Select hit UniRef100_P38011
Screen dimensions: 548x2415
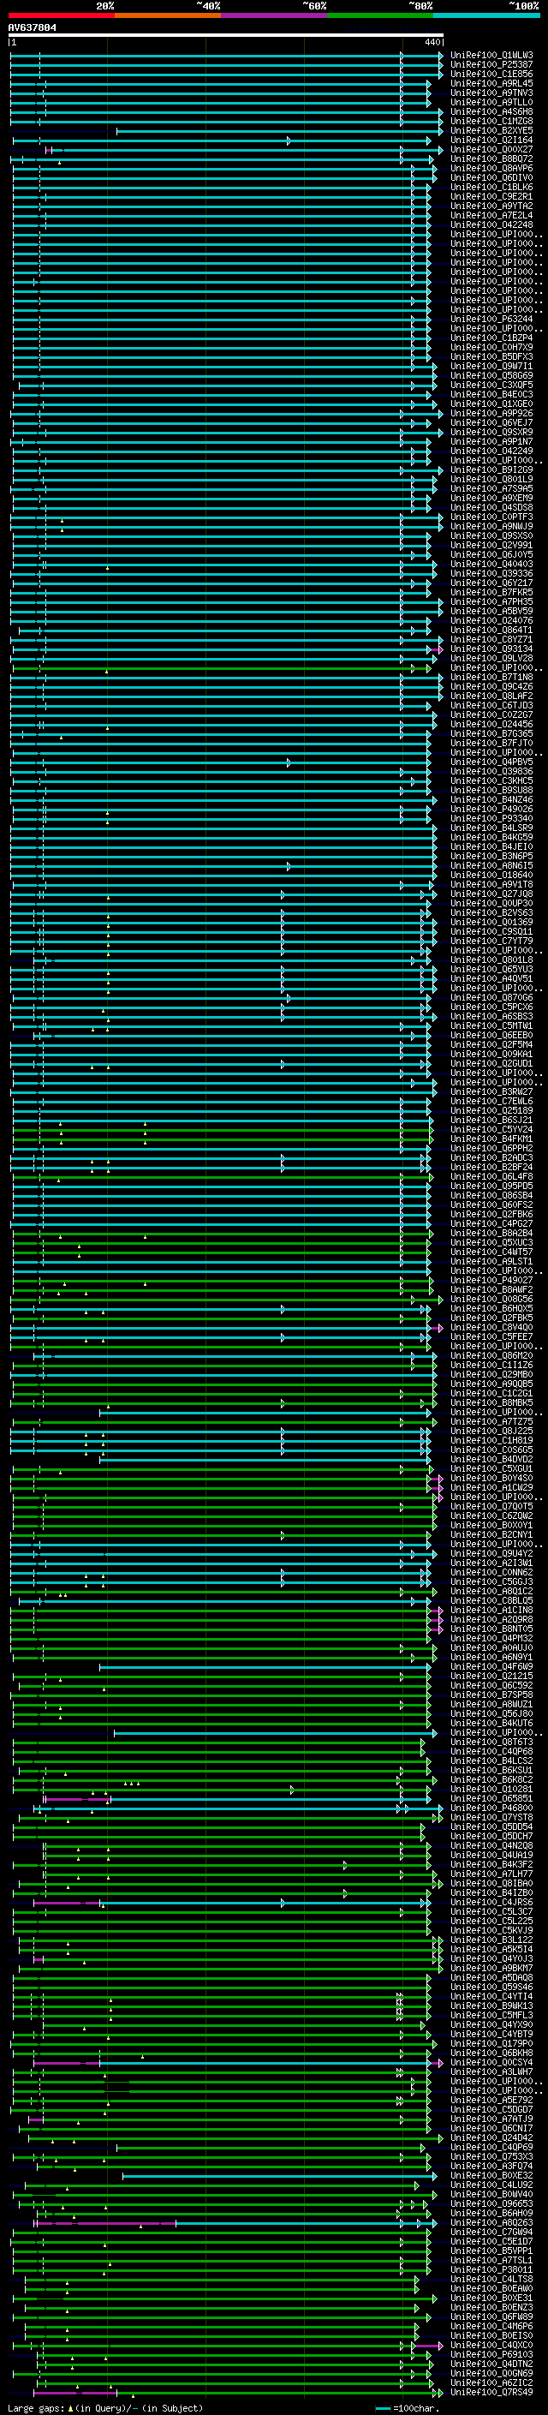(x=491, y=2269)
